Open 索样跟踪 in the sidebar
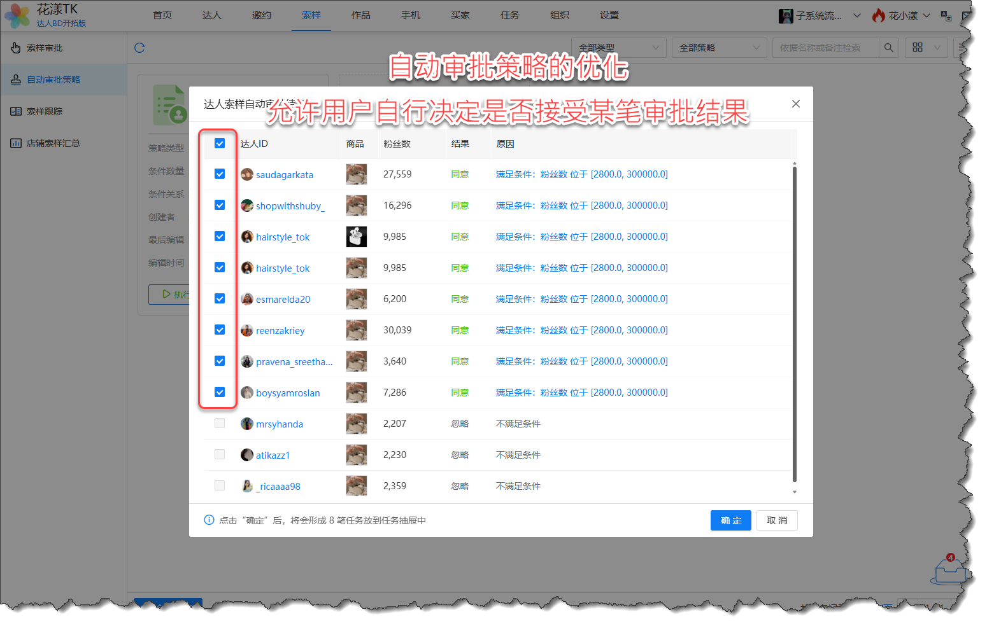Viewport: 987px width, 626px height. click(x=45, y=111)
